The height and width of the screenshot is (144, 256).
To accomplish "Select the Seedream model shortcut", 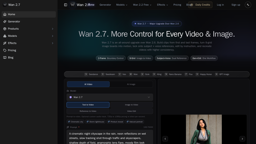I will 108,74.
